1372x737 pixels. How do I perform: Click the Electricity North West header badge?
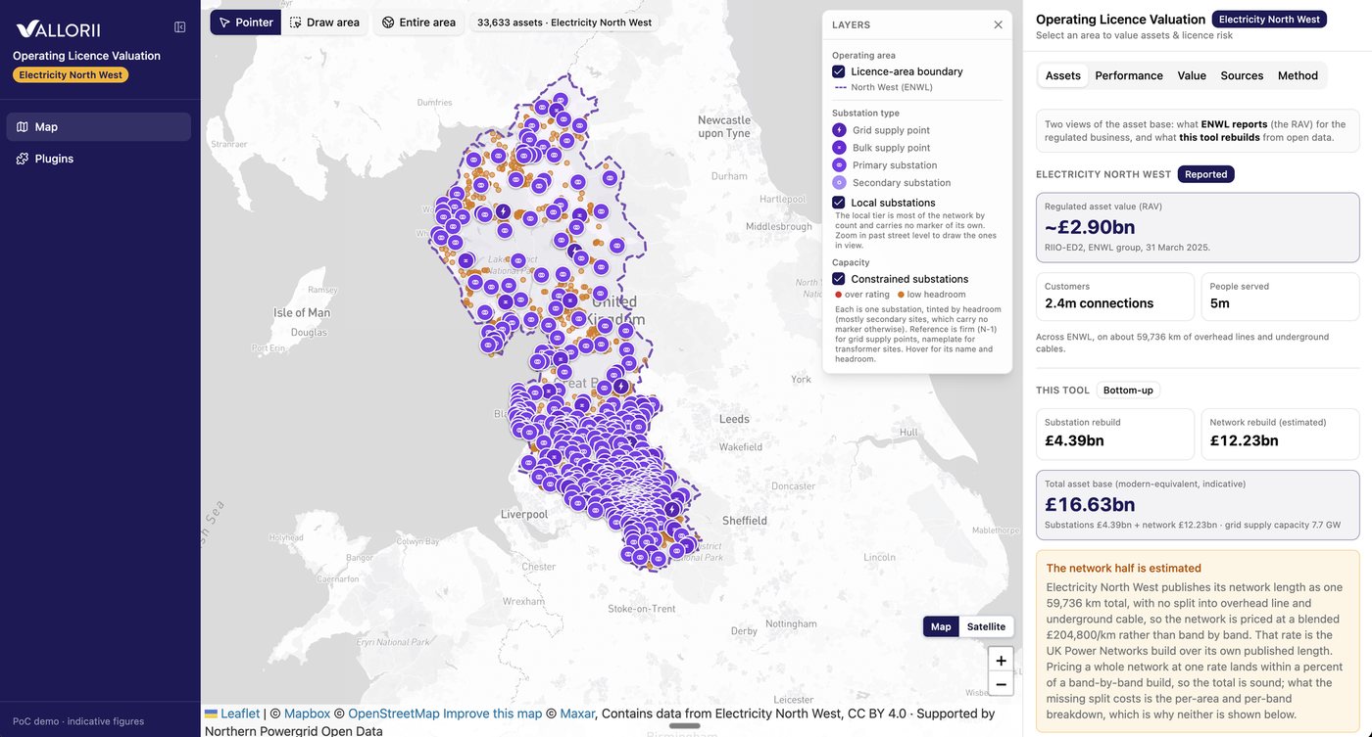(1269, 20)
